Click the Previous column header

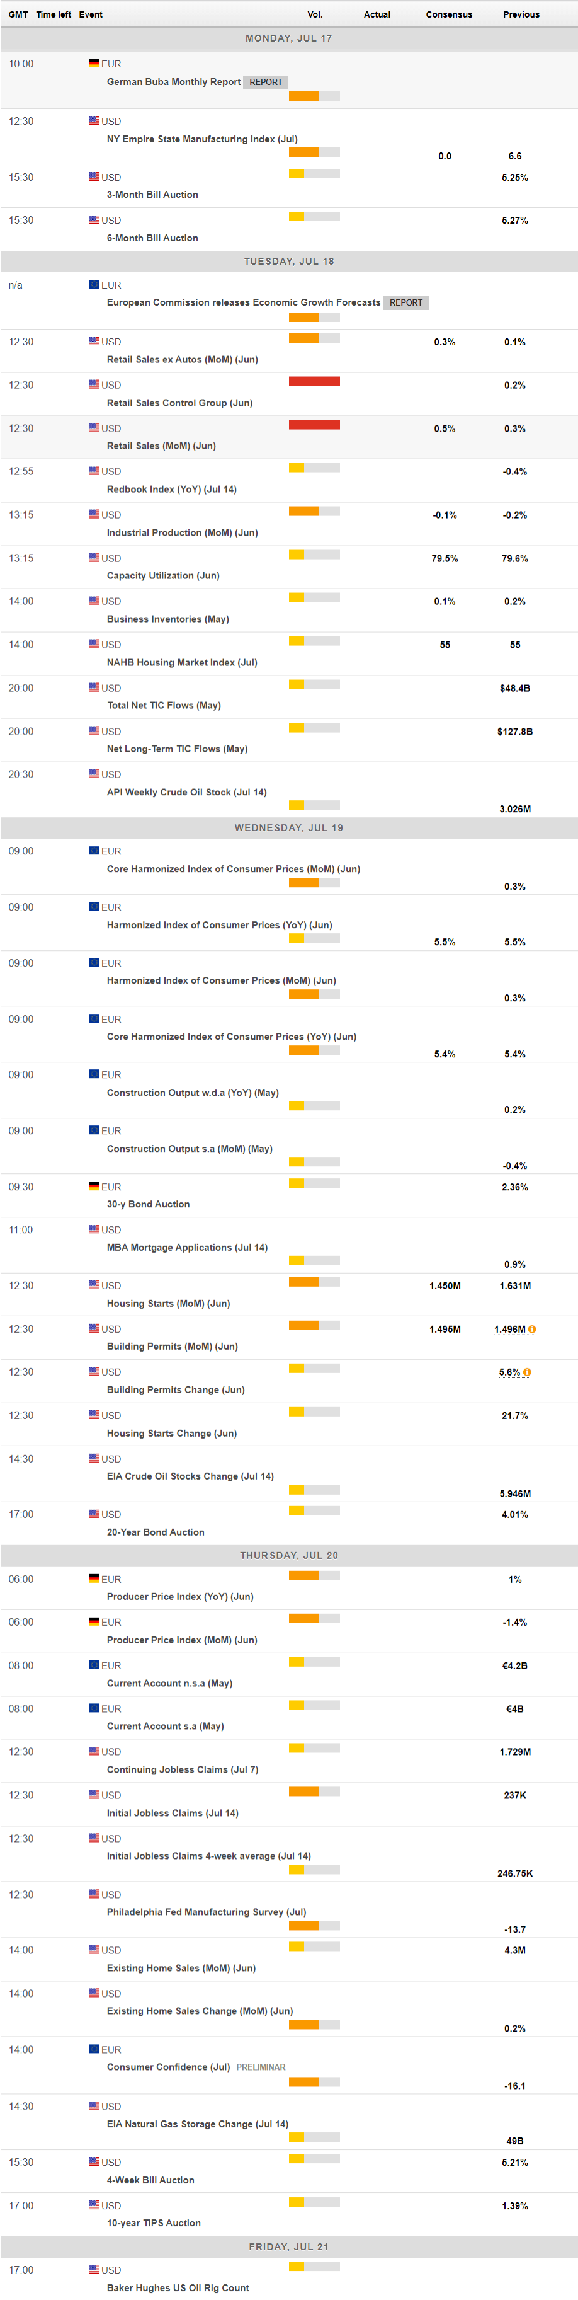[x=521, y=14]
